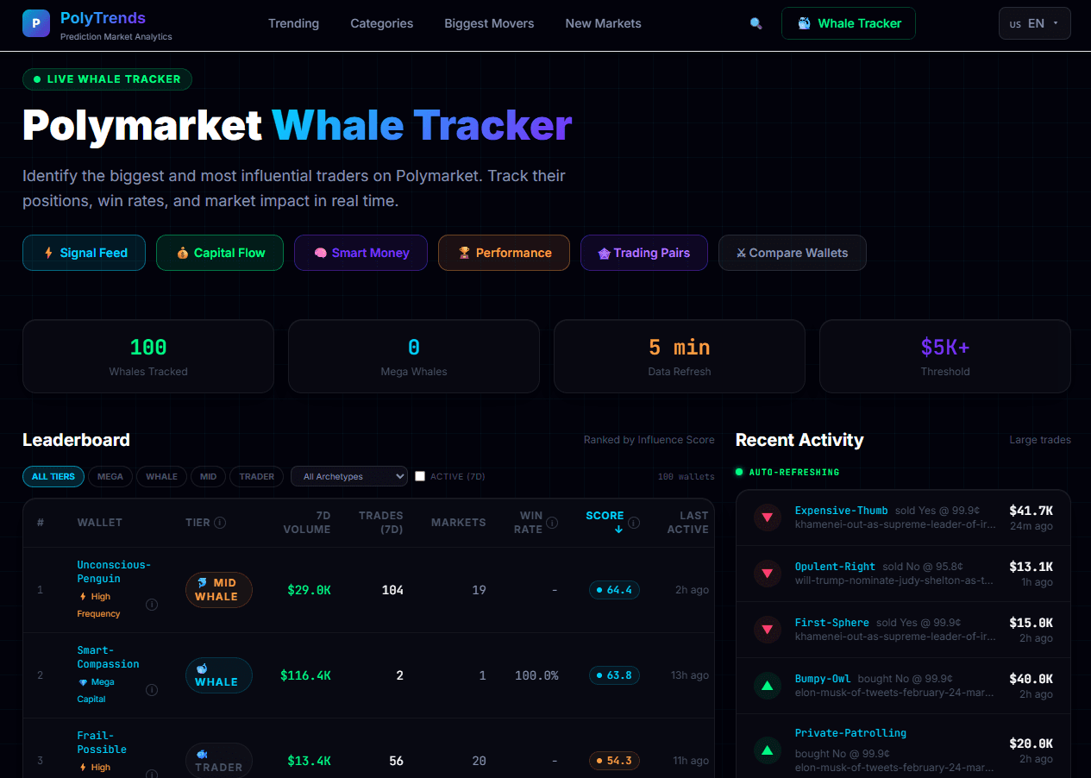This screenshot has width=1091, height=778.
Task: Open Unconscious-Penguin wallet from leaderboard
Action: pyautogui.click(x=114, y=571)
